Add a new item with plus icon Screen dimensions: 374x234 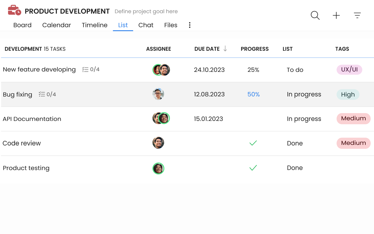pyautogui.click(x=336, y=15)
